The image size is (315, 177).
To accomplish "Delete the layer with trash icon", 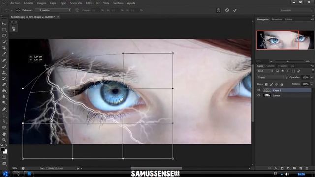I will point(307,168).
